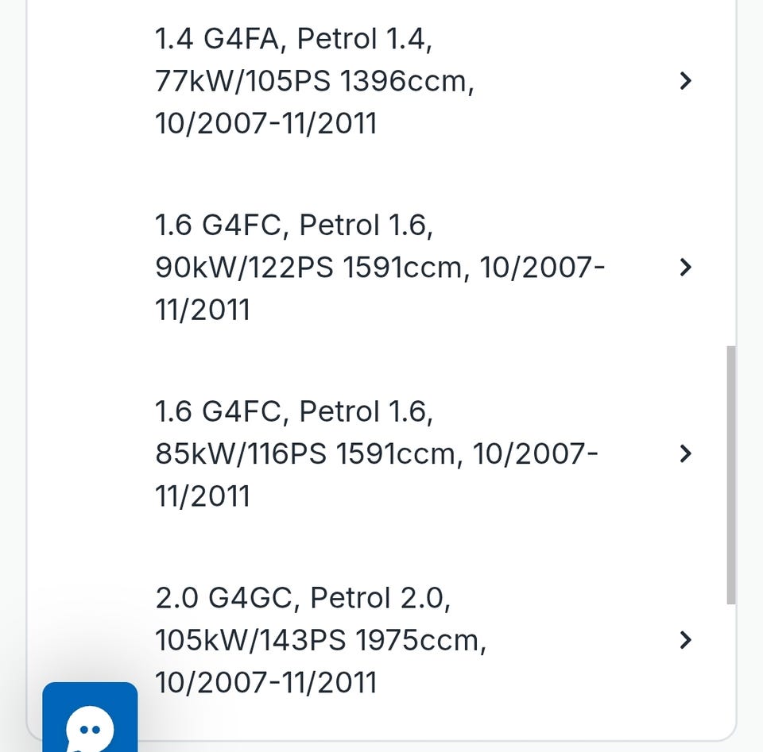The width and height of the screenshot is (763, 752).
Task: Click the 77kW/105PS 1396ccm text line
Action: click(315, 81)
